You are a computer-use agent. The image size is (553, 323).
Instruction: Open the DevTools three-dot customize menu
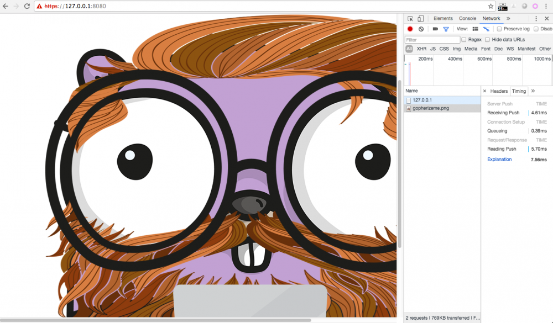(x=536, y=18)
